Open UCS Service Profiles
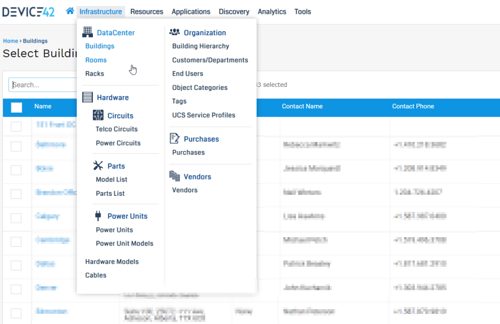 tap(204, 115)
